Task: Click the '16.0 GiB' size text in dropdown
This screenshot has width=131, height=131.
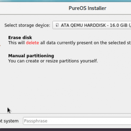Action: (x=119, y=25)
